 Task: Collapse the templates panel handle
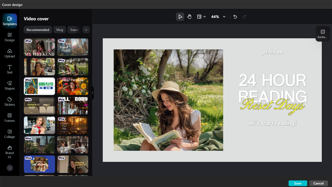[93, 93]
